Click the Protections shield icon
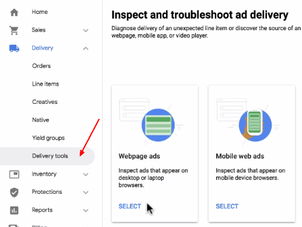 click(14, 192)
